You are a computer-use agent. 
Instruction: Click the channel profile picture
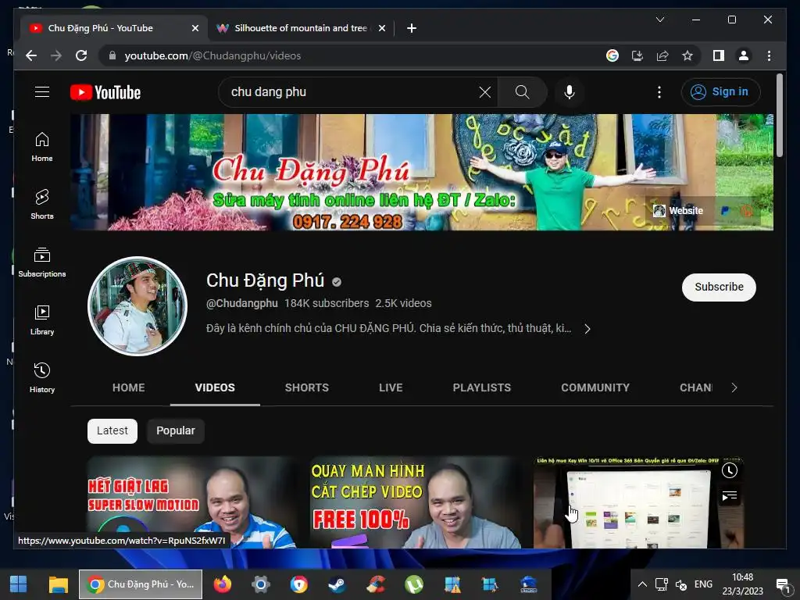tap(137, 306)
